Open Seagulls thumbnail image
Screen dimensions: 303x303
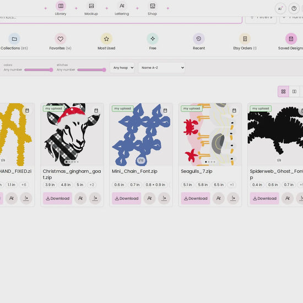coord(210,134)
